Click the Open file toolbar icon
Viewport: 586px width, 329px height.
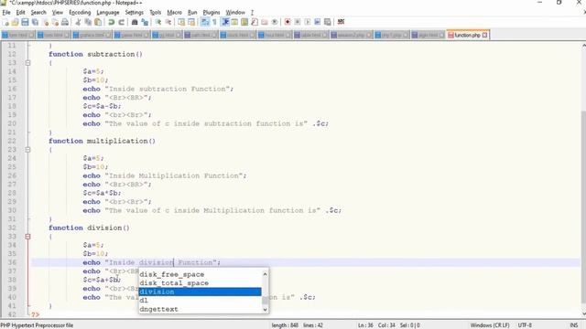click(x=15, y=22)
